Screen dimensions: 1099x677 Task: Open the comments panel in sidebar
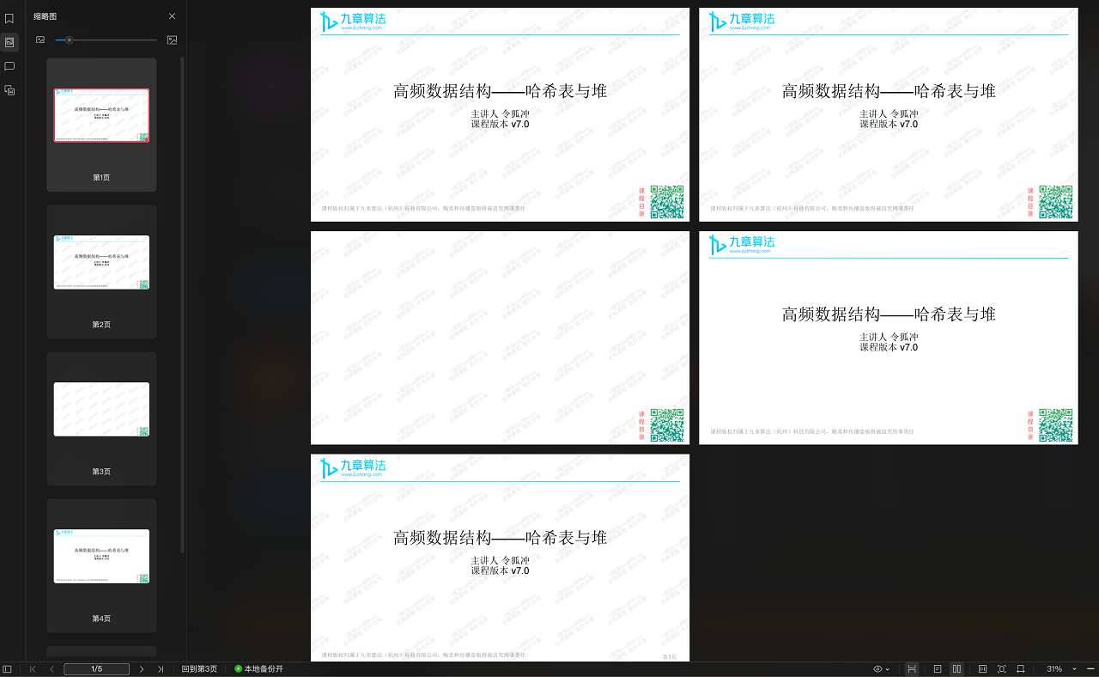click(9, 66)
